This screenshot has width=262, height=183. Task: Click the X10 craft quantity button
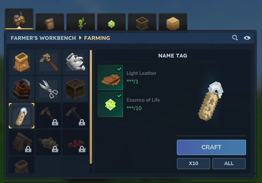193,164
